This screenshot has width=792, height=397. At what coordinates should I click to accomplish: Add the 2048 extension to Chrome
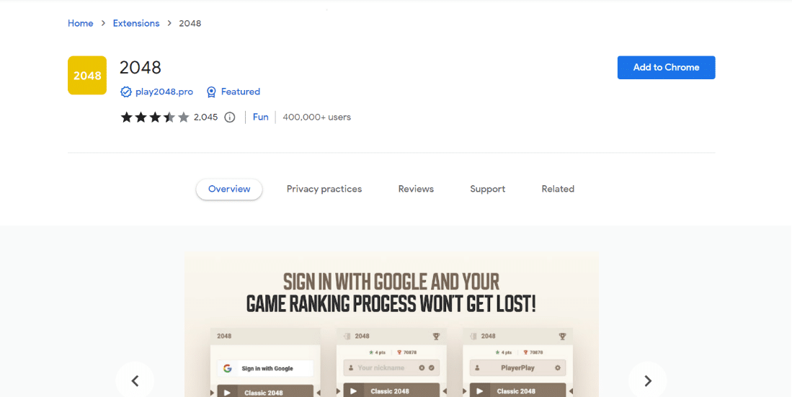point(666,68)
